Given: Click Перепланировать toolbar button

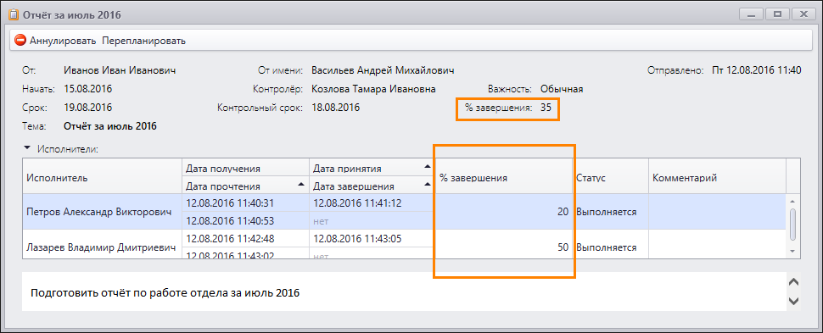Looking at the screenshot, I should click(x=144, y=41).
